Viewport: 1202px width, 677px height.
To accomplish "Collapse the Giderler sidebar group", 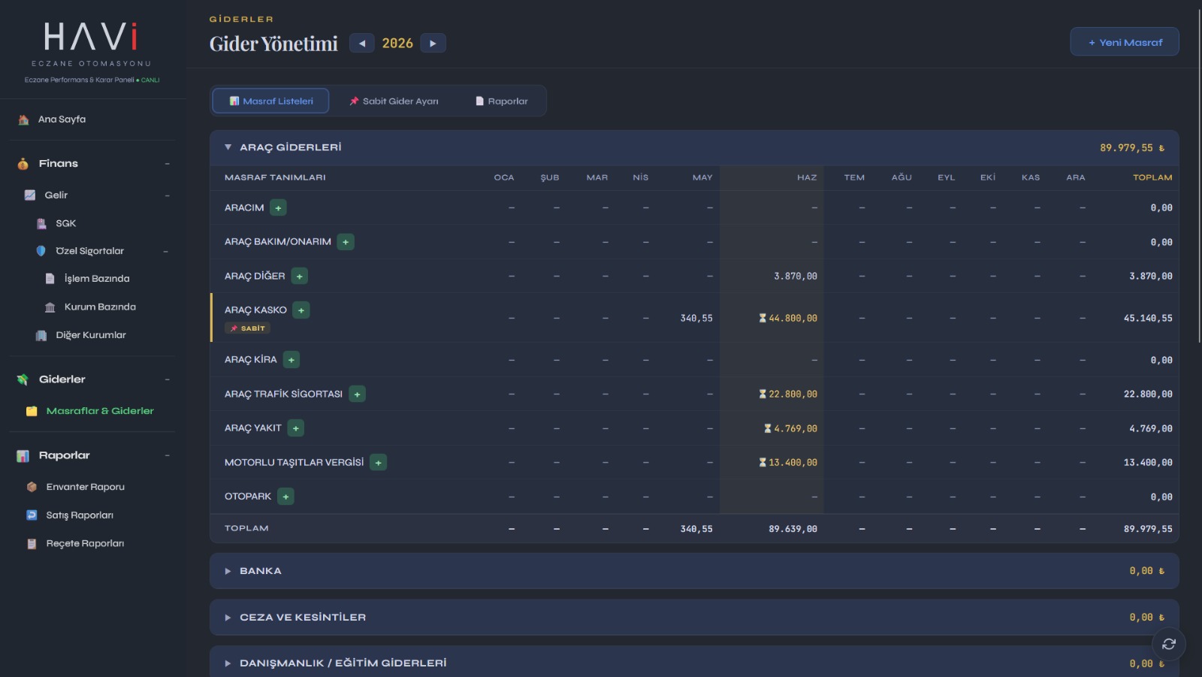I will pos(167,379).
